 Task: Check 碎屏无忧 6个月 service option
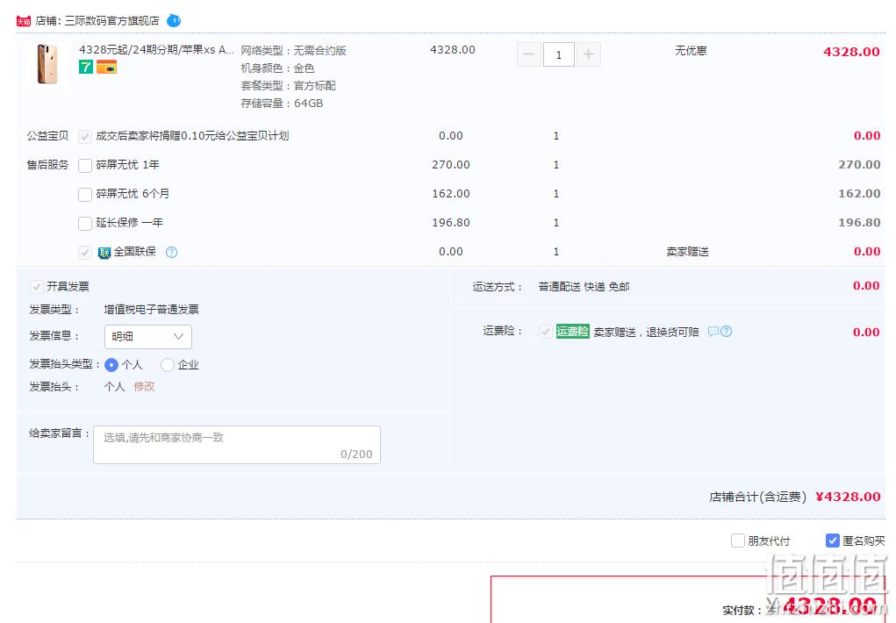[x=85, y=194]
